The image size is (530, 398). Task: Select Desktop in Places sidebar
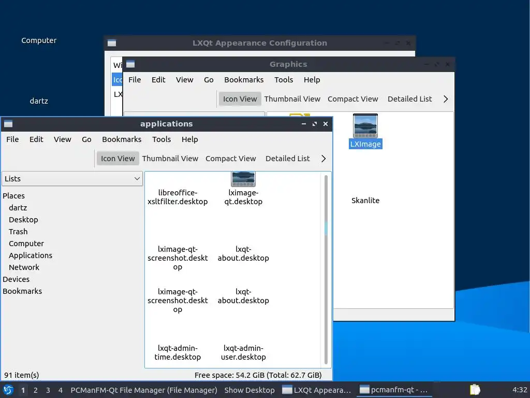(23, 220)
